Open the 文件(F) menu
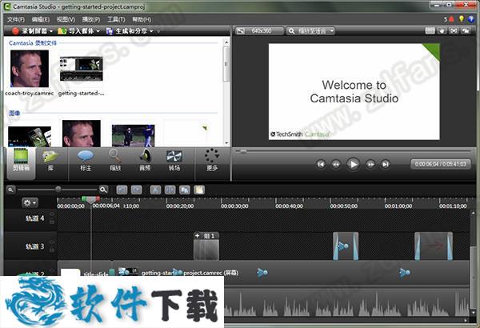Viewport: 480px width, 328px height. pyautogui.click(x=16, y=19)
